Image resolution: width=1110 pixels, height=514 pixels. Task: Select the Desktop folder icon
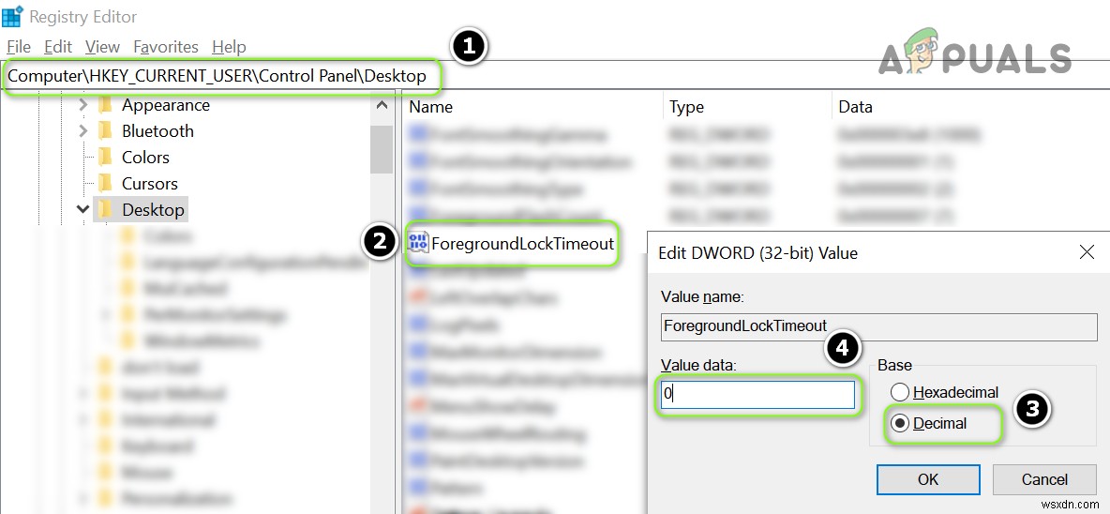coord(106,209)
